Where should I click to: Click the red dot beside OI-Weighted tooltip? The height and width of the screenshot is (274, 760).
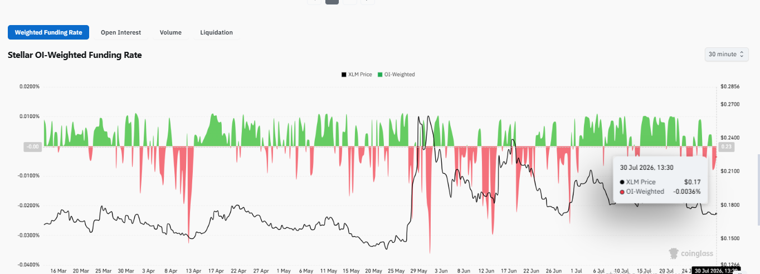click(x=622, y=192)
